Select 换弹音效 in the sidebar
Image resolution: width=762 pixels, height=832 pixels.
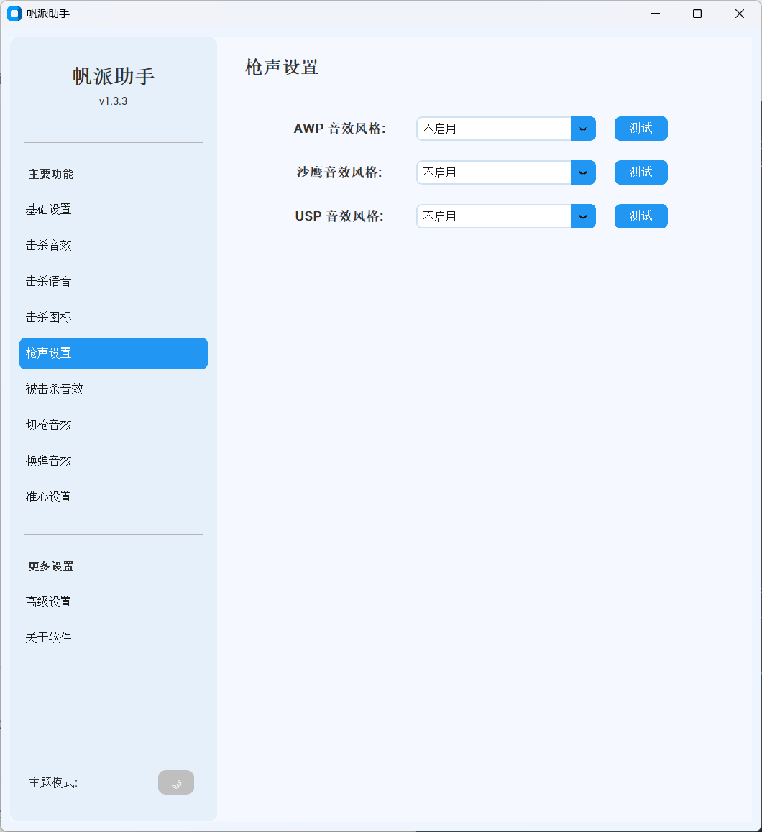48,461
